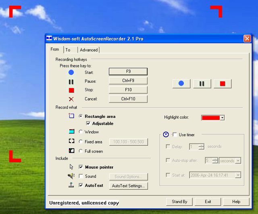Click the red Highlight color swatch

pyautogui.click(x=210, y=118)
